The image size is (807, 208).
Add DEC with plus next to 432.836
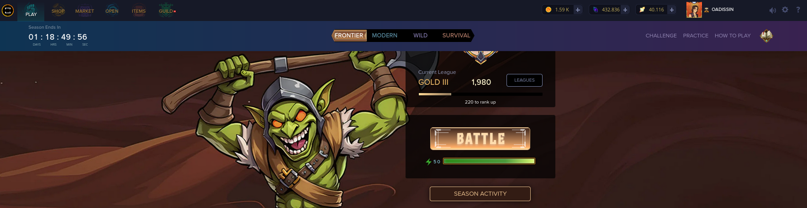pos(625,10)
